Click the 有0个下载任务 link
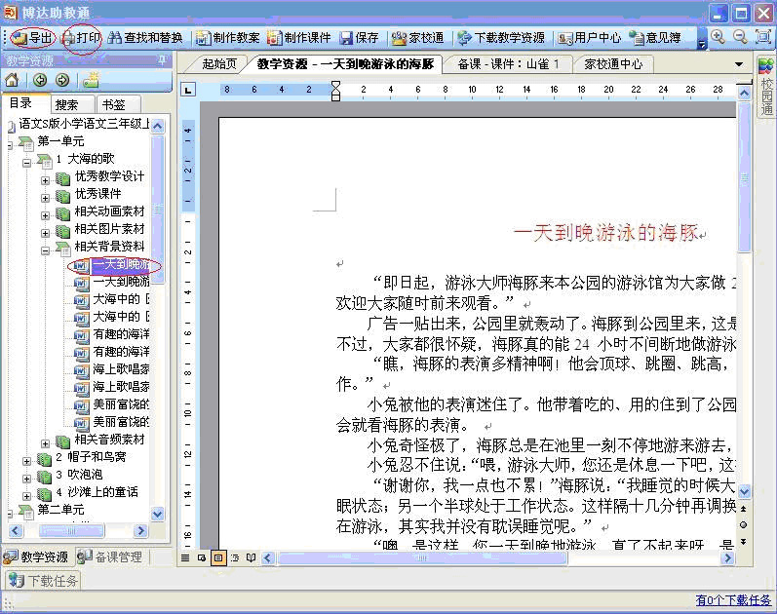This screenshot has height=614, width=777. coord(732,600)
